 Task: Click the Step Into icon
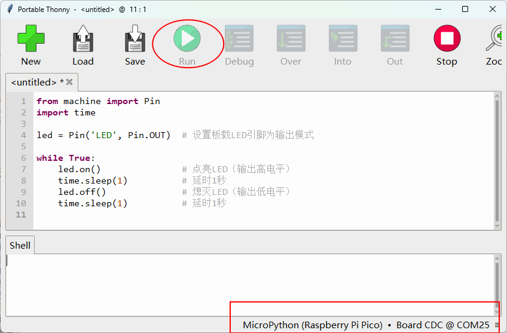[x=343, y=38]
